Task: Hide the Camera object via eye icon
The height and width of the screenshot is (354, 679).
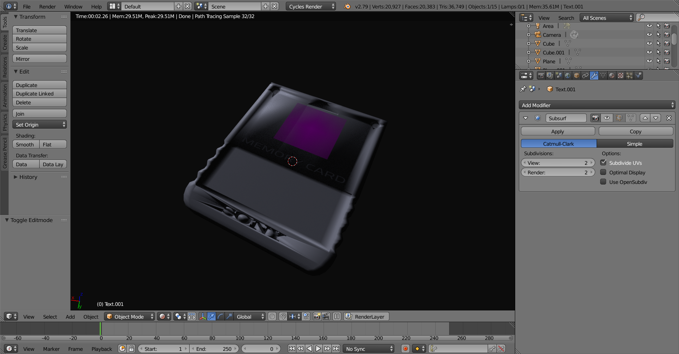Action: coord(649,35)
